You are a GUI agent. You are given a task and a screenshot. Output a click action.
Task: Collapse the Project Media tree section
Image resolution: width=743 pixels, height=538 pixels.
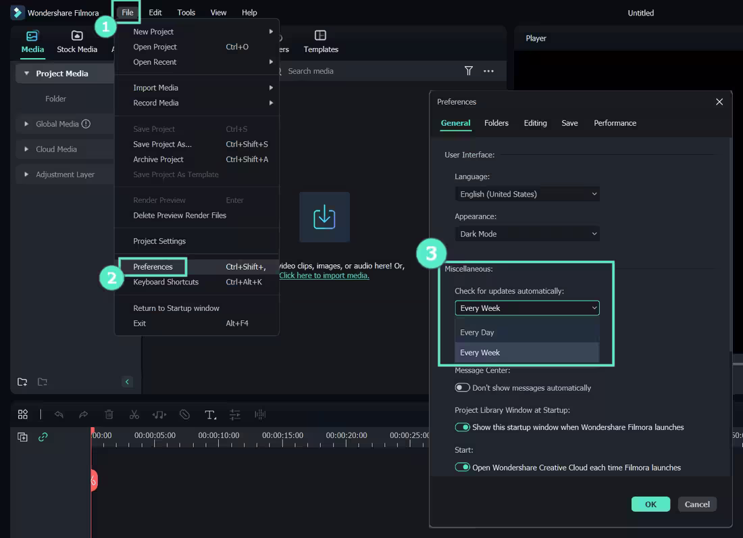click(26, 74)
